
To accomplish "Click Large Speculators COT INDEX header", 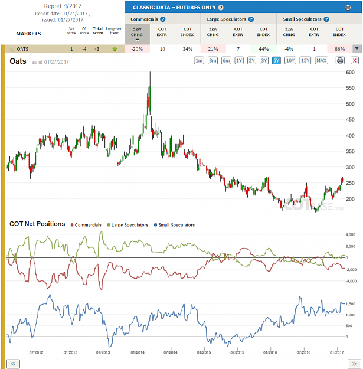I will click(263, 32).
